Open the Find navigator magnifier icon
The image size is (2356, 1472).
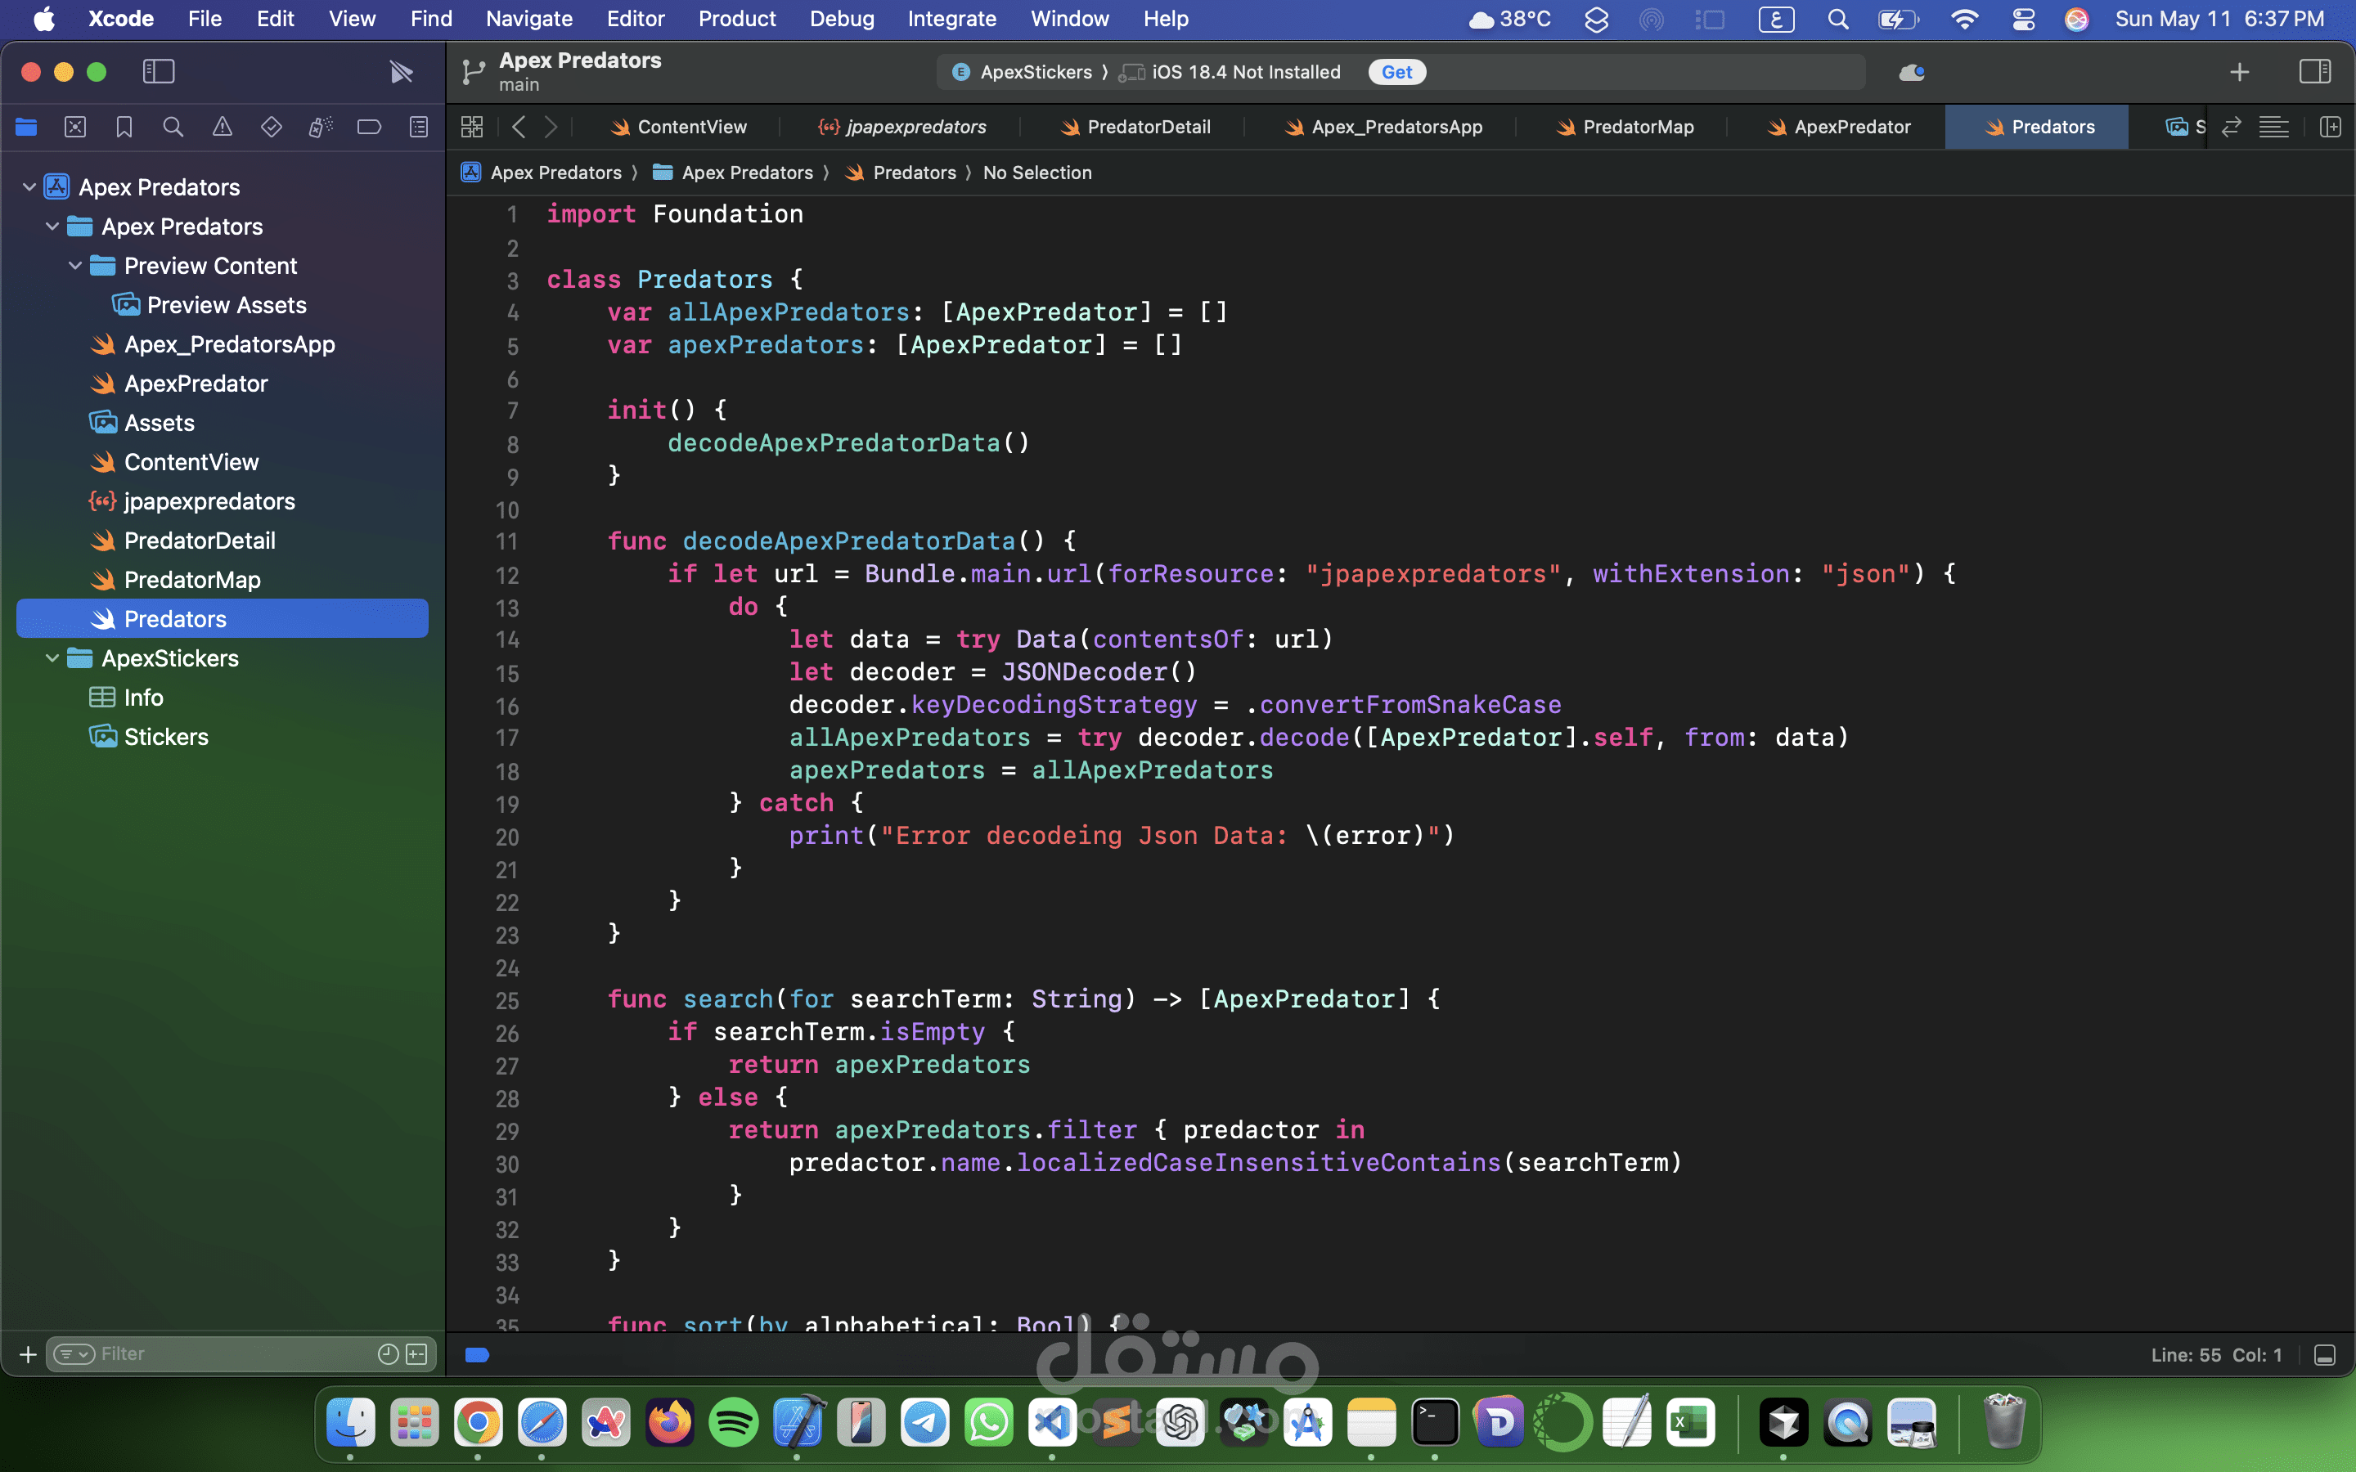pos(173,127)
